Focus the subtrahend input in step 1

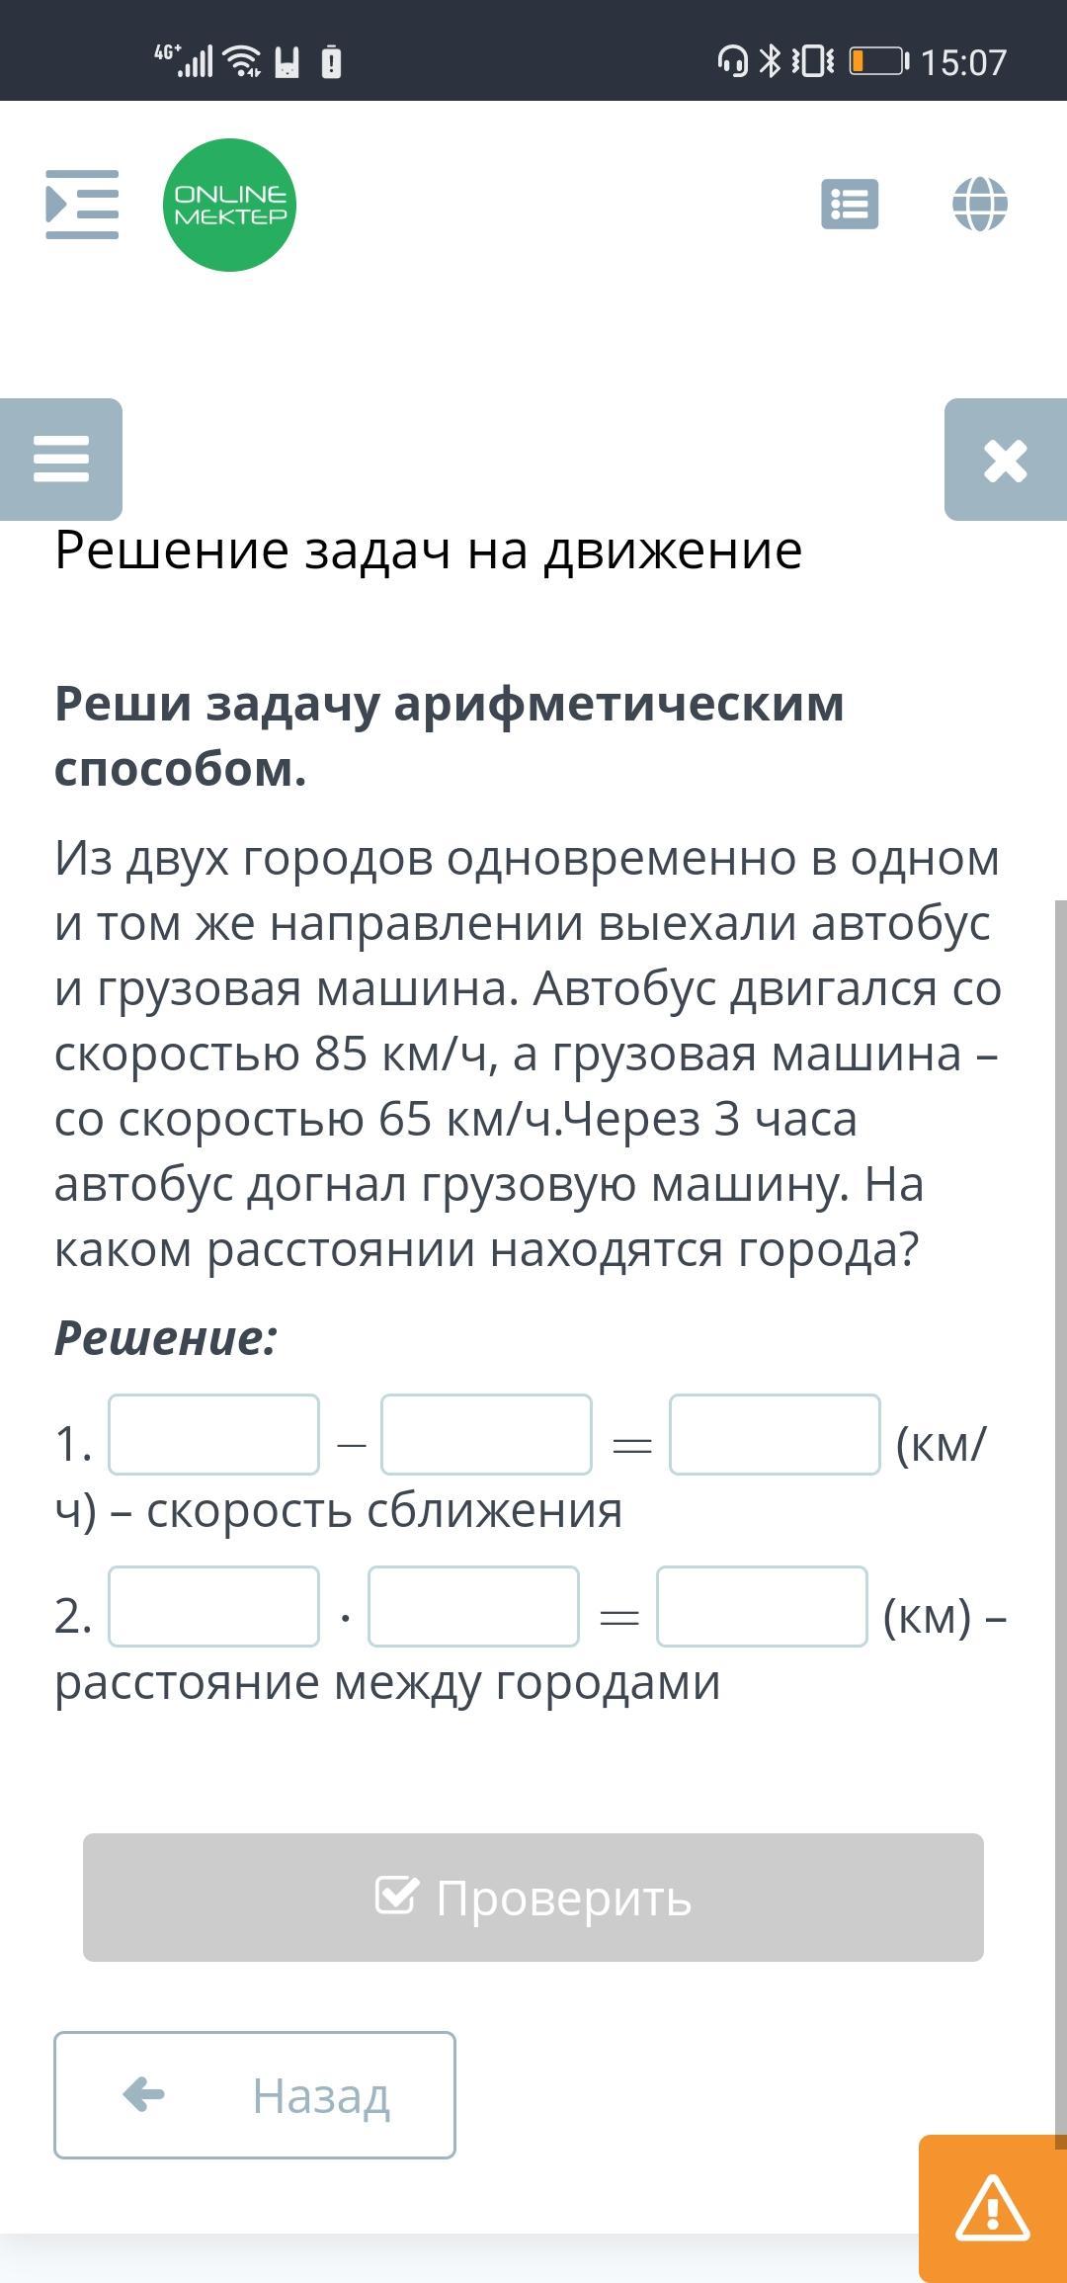coord(486,1435)
